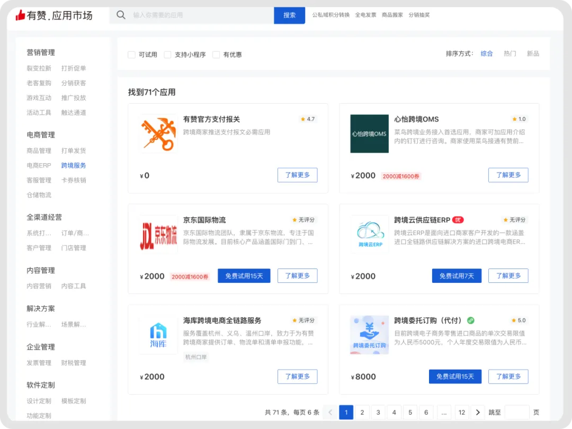Click the 优 badge beside 跨境云供应链ERP
This screenshot has height=429, width=572.
(458, 220)
